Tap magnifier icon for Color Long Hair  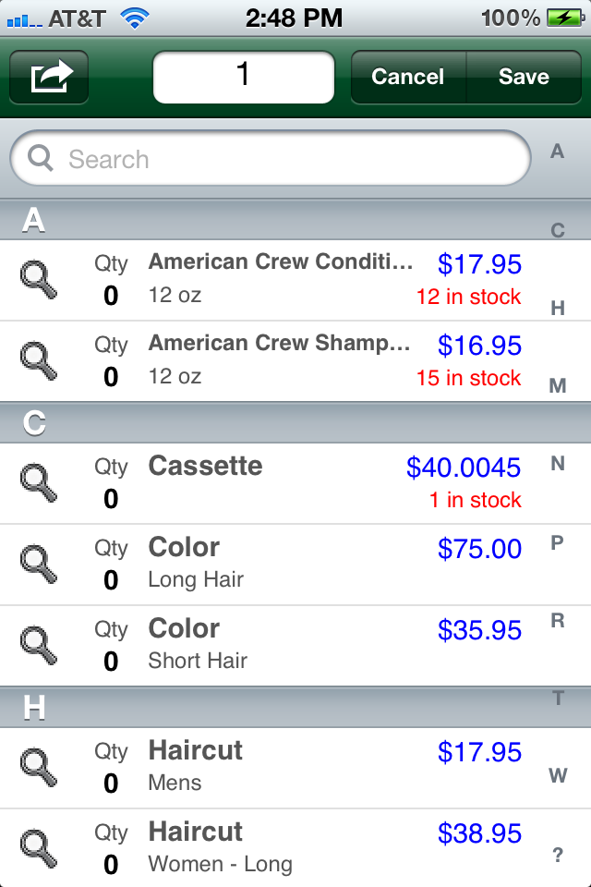coord(39,565)
